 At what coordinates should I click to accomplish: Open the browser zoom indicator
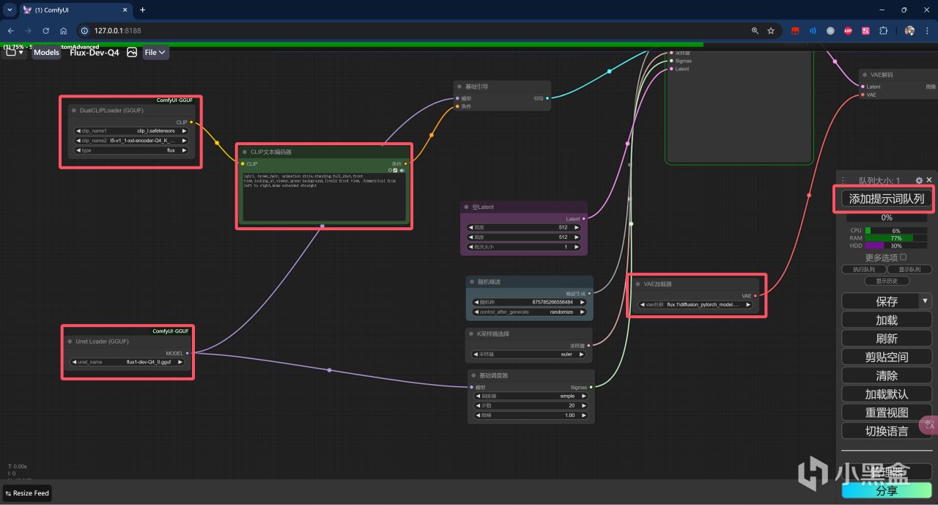click(755, 31)
